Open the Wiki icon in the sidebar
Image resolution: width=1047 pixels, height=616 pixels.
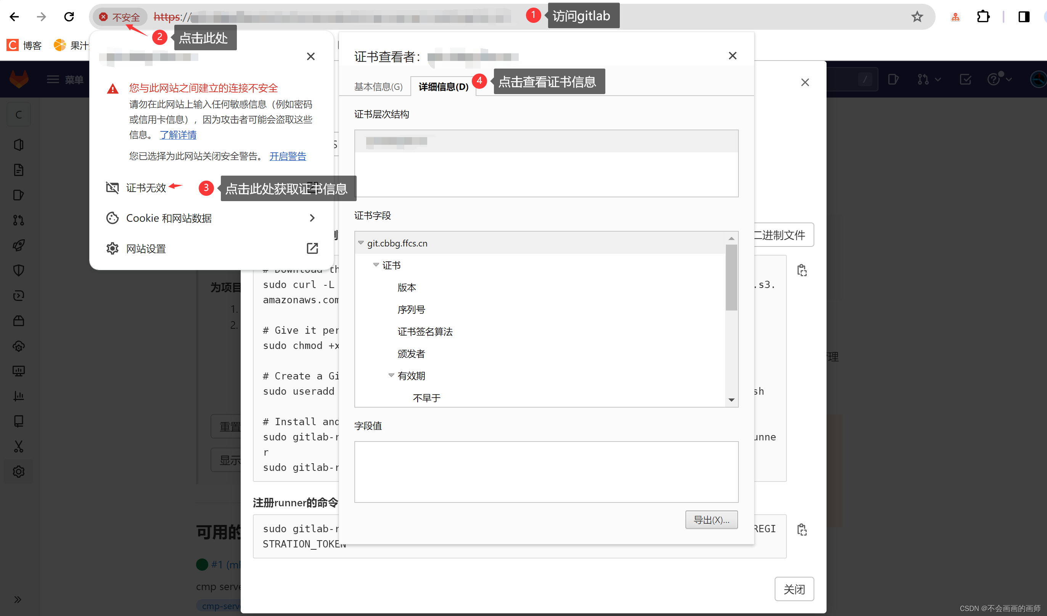(x=19, y=421)
